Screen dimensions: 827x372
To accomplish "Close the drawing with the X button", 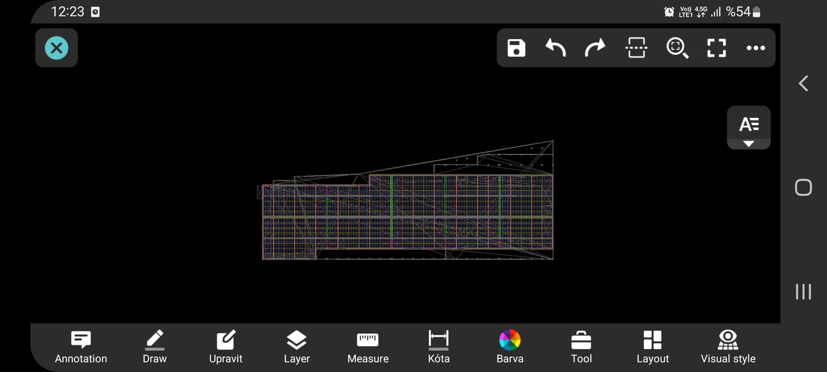I will [56, 48].
